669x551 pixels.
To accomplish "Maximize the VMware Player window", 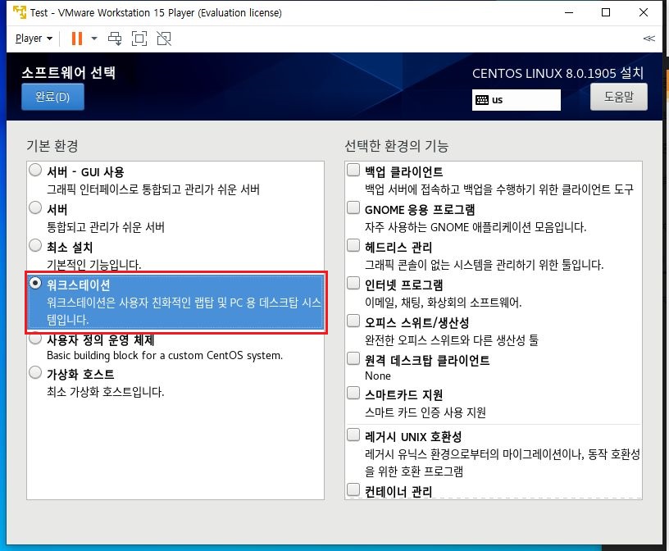I will pyautogui.click(x=606, y=12).
